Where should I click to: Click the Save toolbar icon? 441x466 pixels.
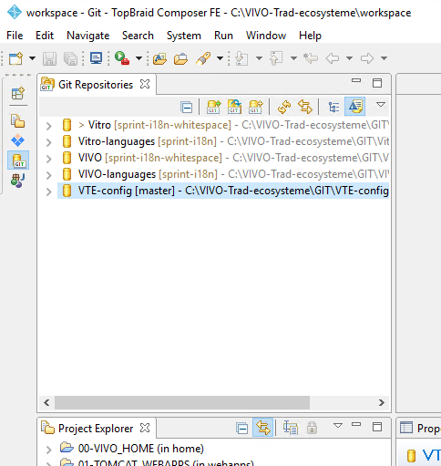coord(49,58)
